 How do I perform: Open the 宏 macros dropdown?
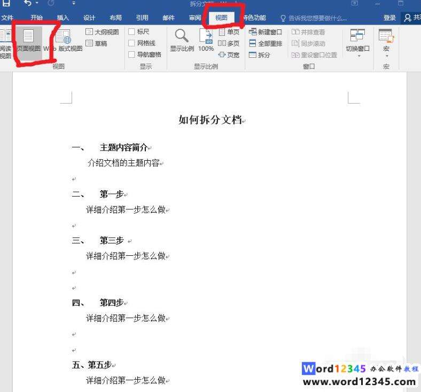pyautogui.click(x=386, y=42)
